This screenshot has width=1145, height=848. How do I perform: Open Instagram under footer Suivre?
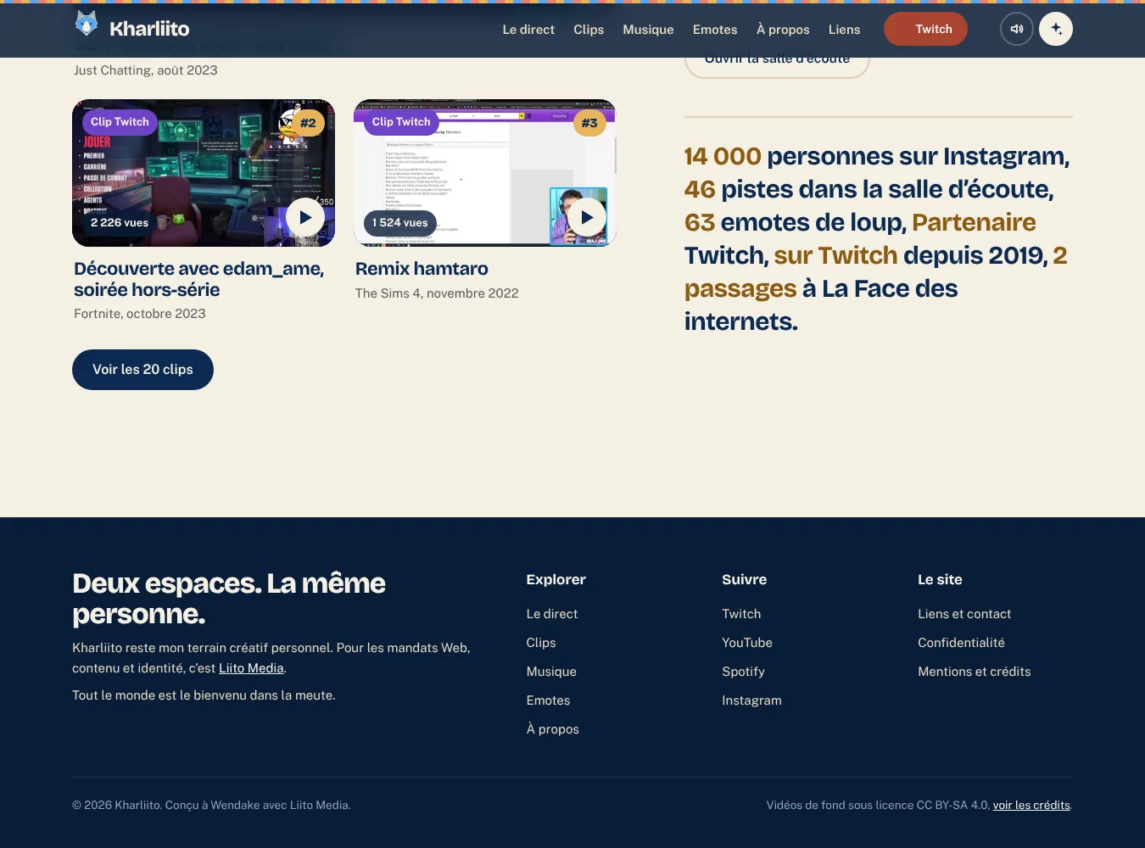751,700
